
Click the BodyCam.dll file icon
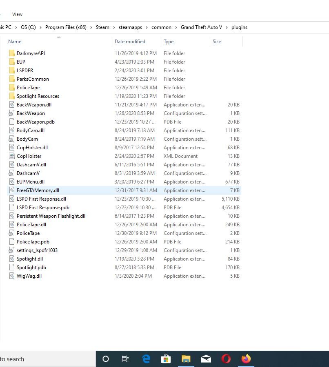point(12,130)
